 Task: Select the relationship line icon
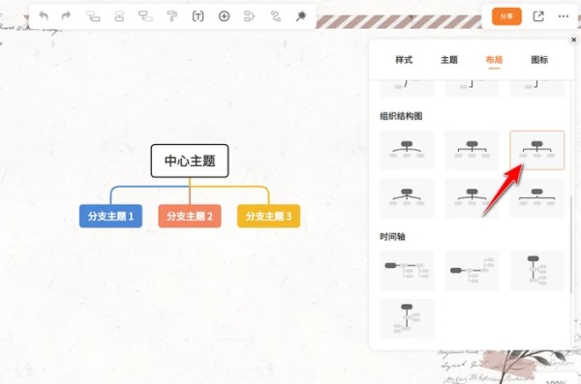click(276, 16)
